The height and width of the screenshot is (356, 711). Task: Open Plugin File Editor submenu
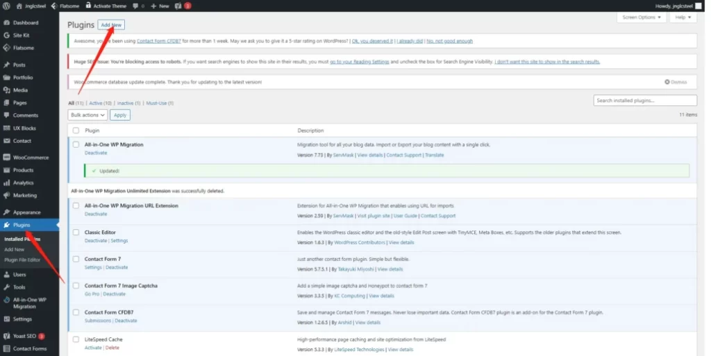(x=22, y=260)
